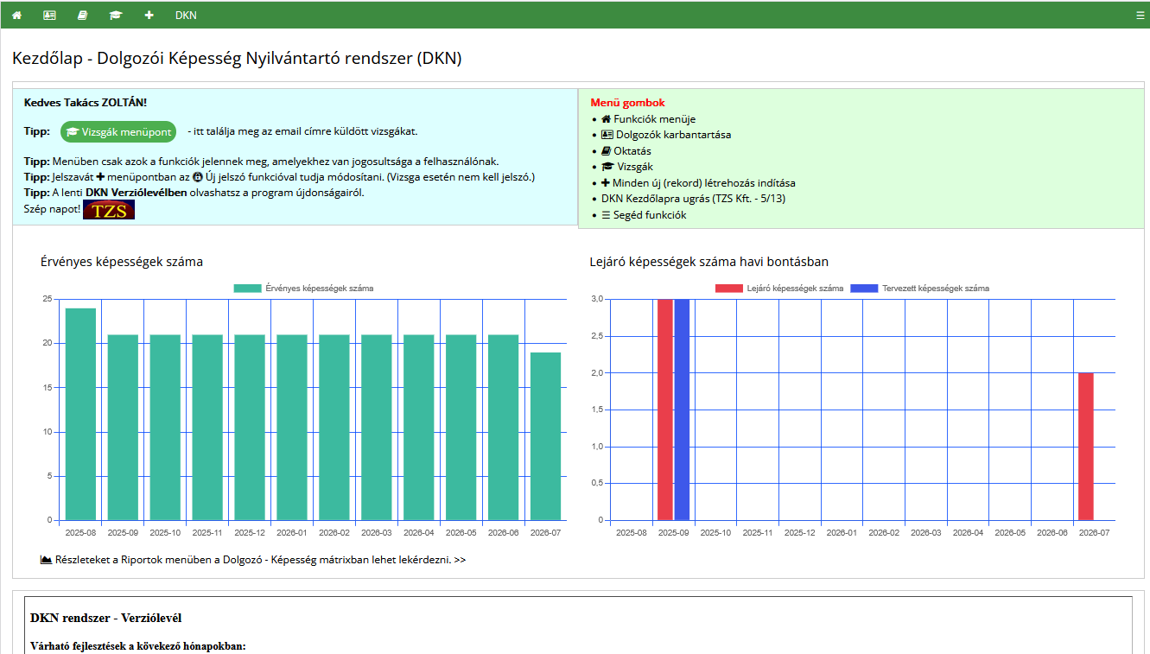Go to DKN home via navbar label
Image resolution: width=1150 pixels, height=654 pixels.
(186, 16)
